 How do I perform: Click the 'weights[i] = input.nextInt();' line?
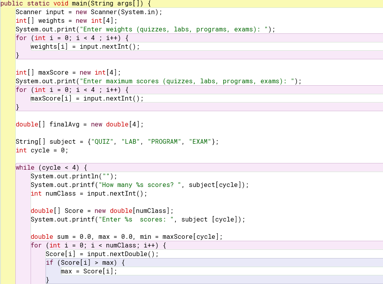[85, 47]
